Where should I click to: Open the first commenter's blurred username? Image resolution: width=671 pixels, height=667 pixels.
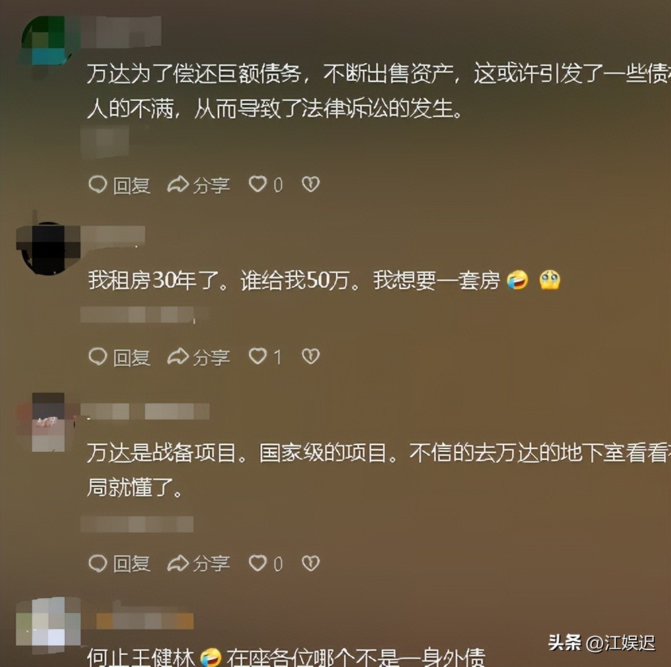tap(120, 31)
